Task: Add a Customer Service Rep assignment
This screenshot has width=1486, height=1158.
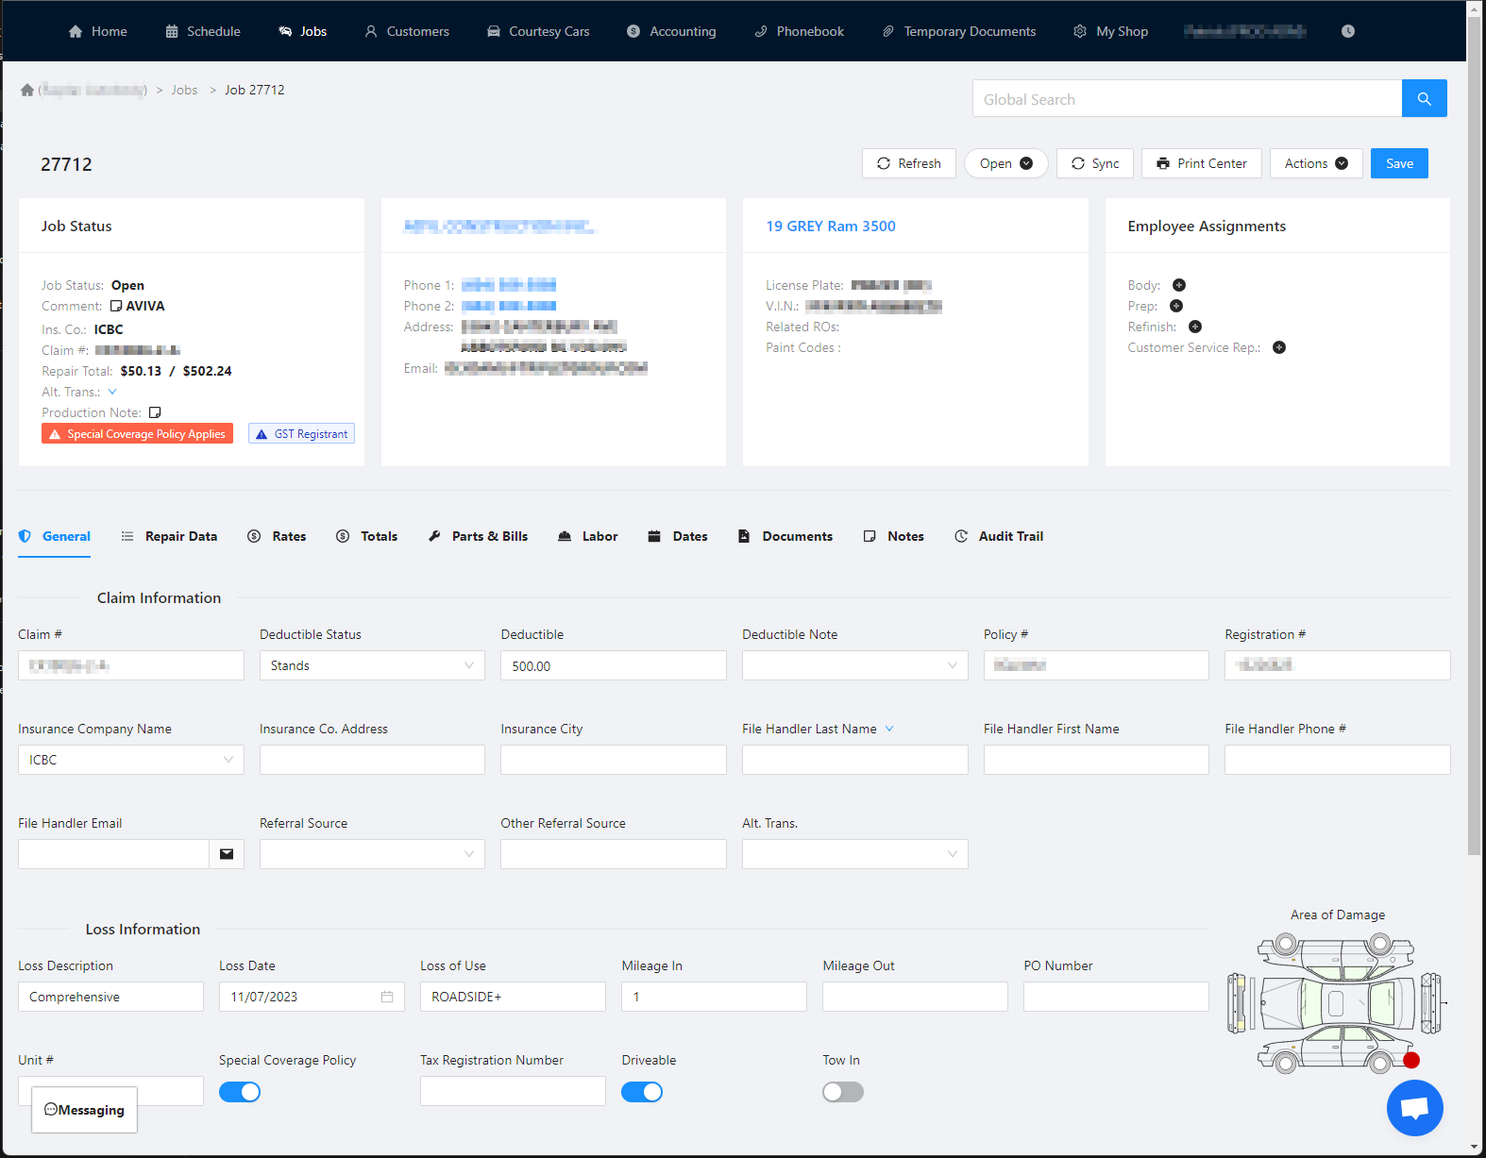Action: pyautogui.click(x=1279, y=347)
